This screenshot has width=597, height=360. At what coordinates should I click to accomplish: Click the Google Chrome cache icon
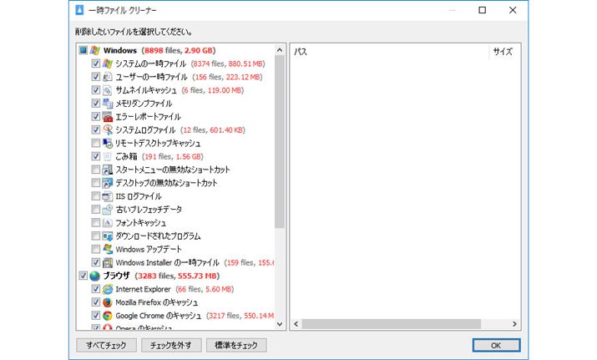tap(108, 316)
